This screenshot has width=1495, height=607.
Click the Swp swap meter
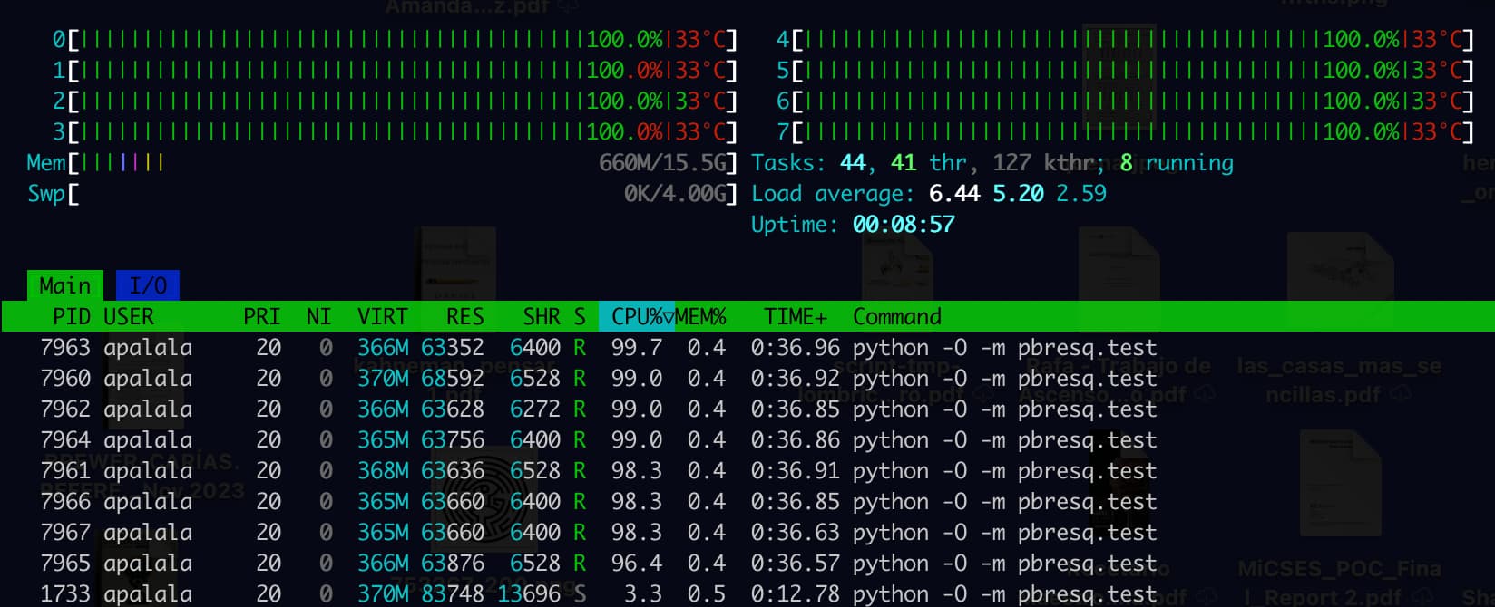coord(382,194)
